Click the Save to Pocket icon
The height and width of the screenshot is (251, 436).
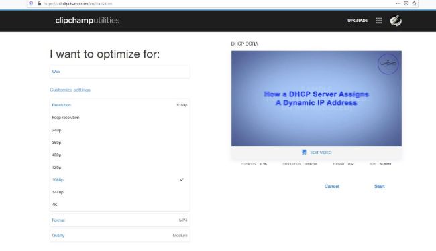point(406,3)
